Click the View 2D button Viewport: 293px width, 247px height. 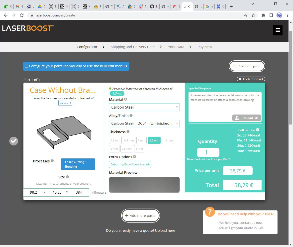(x=65, y=103)
